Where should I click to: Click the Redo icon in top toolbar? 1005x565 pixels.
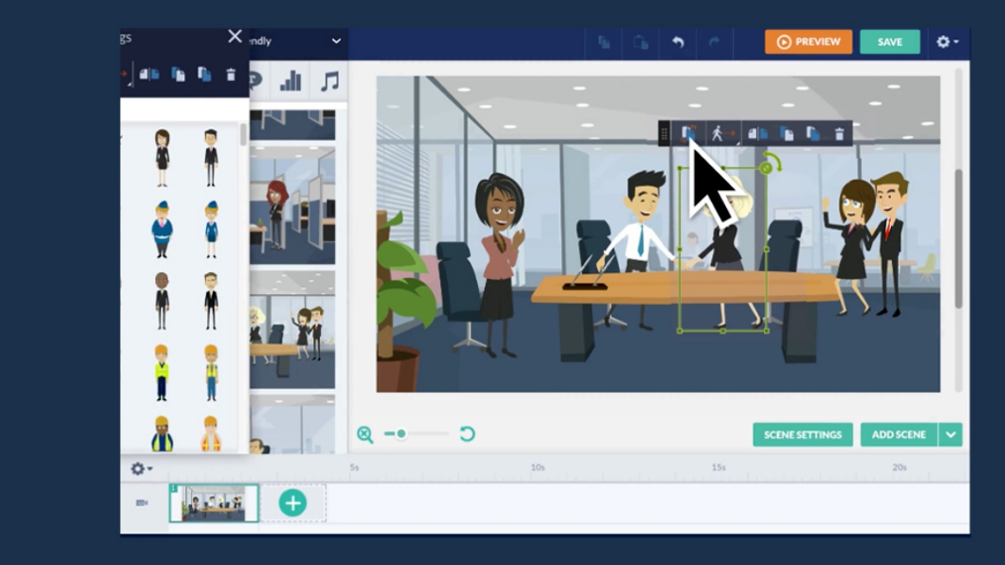coord(714,42)
